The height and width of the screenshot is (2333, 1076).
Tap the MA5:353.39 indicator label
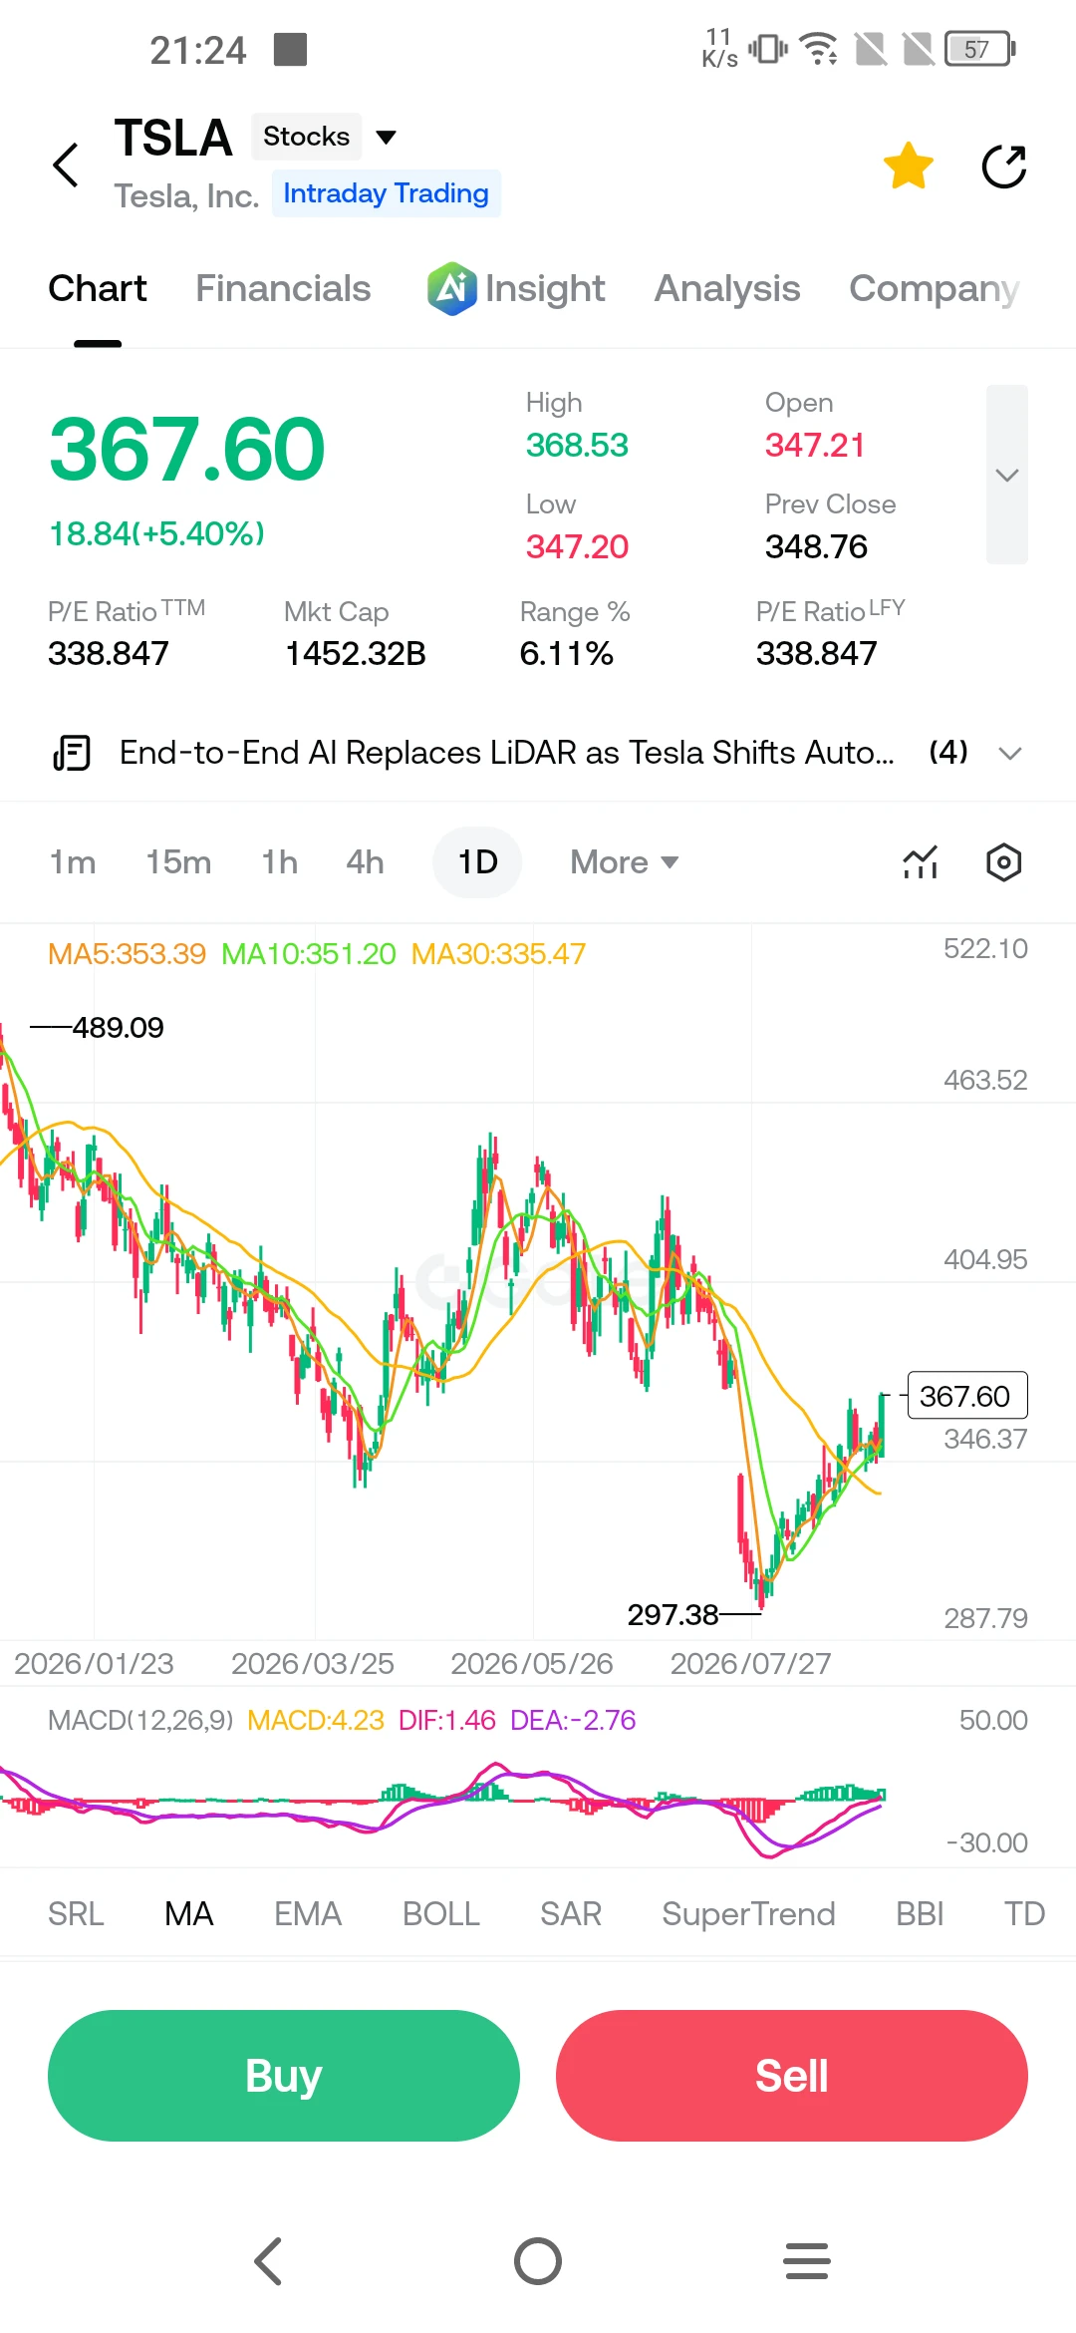pos(127,954)
